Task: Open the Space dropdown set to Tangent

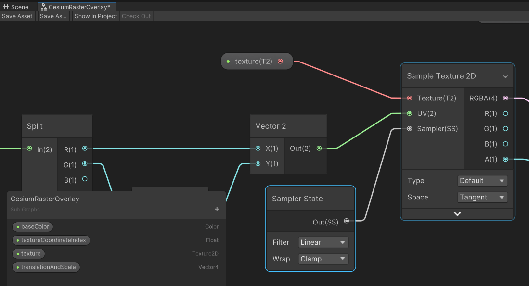Action: (x=482, y=198)
